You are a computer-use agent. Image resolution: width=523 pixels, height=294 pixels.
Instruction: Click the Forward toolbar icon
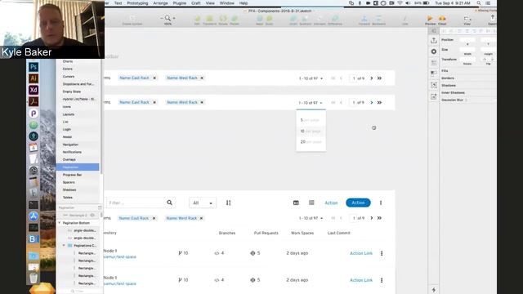364,20
